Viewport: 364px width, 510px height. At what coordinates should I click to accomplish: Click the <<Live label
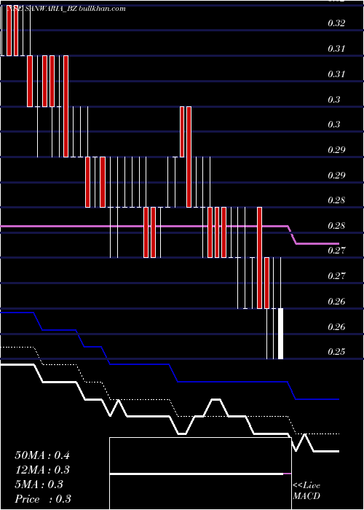[x=306, y=486]
